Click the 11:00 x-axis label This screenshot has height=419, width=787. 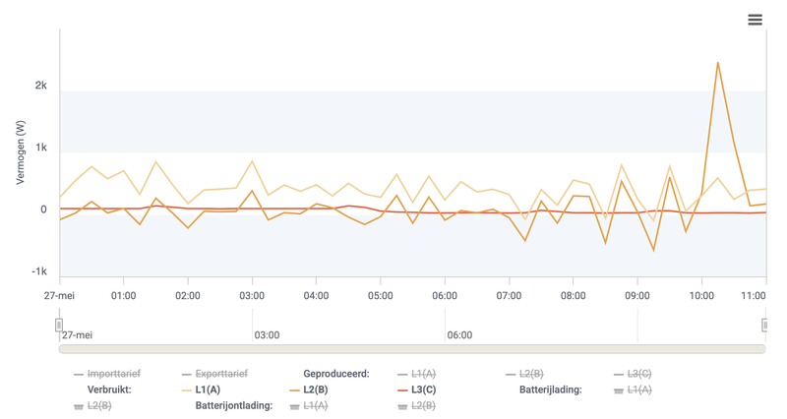click(x=754, y=296)
